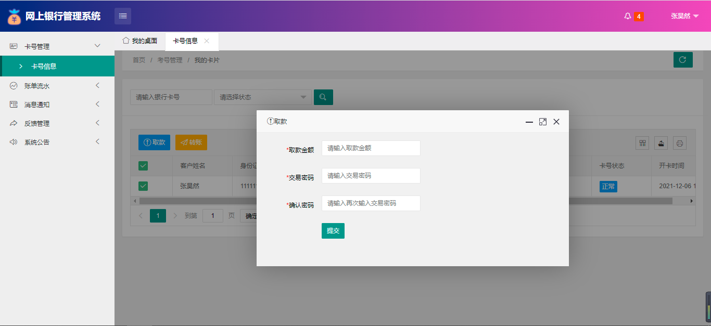This screenshot has height=326, width=711.
Task: Maximize the 取款 dialog
Action: [x=543, y=122]
